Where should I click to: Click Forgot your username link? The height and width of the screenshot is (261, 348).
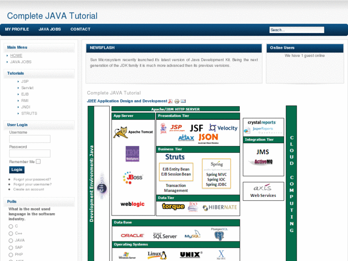[33, 184]
